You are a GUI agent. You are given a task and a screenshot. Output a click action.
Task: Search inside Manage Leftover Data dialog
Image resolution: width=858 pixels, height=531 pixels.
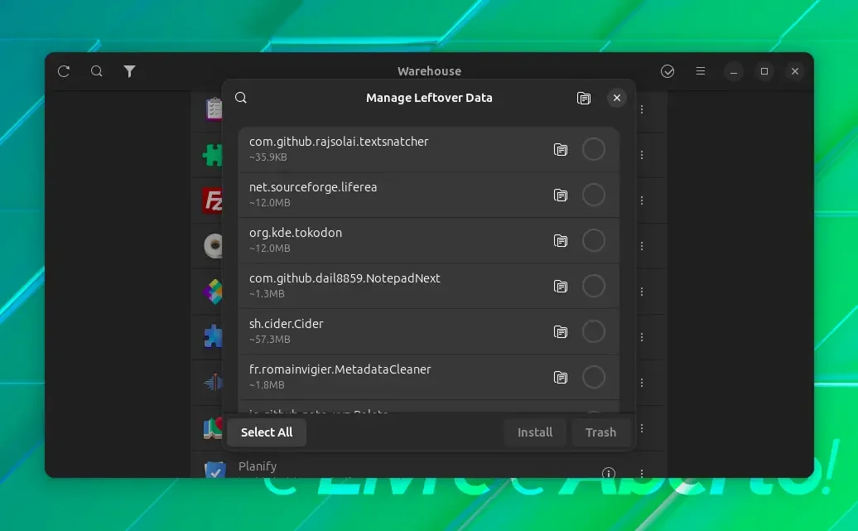click(241, 98)
